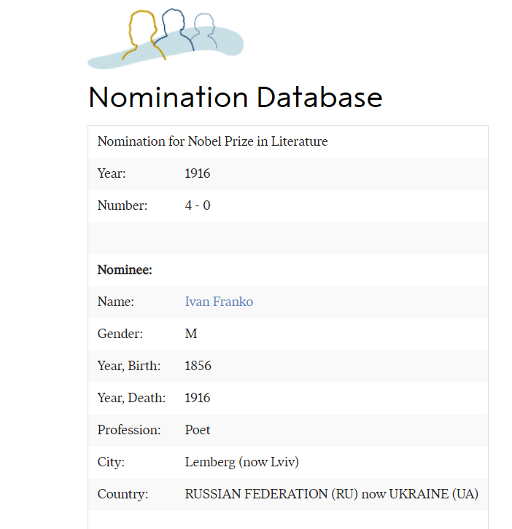Screen dimensions: 512x529
Task: Click the Number value 4 - 0
Action: click(198, 205)
